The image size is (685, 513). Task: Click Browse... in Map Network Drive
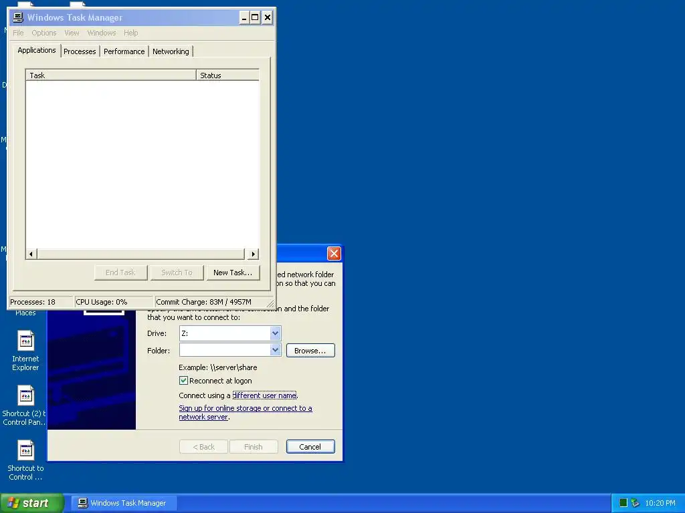coord(310,351)
